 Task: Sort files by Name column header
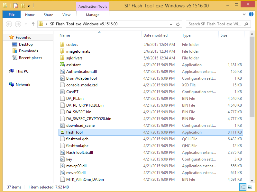pyautogui.click(x=65, y=35)
